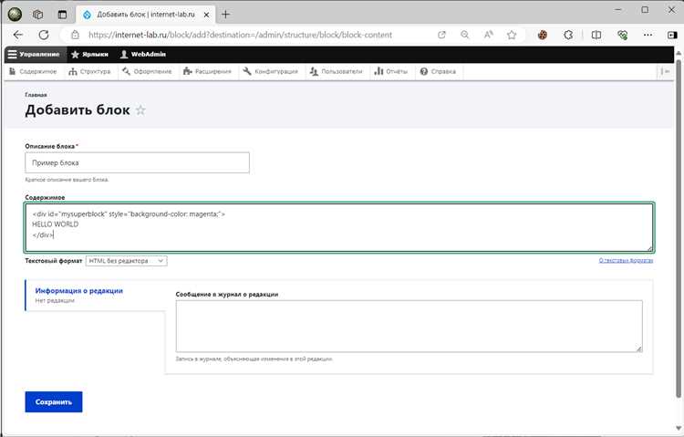The width and height of the screenshot is (684, 437).
Task: Toggle toolbar orientation button at right
Action: (665, 71)
